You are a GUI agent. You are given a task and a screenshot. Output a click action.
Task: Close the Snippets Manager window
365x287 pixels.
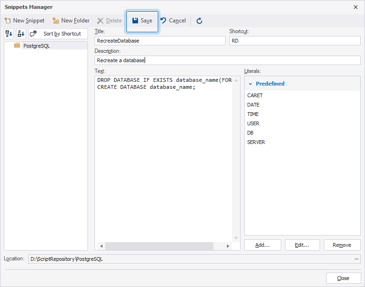(356, 7)
